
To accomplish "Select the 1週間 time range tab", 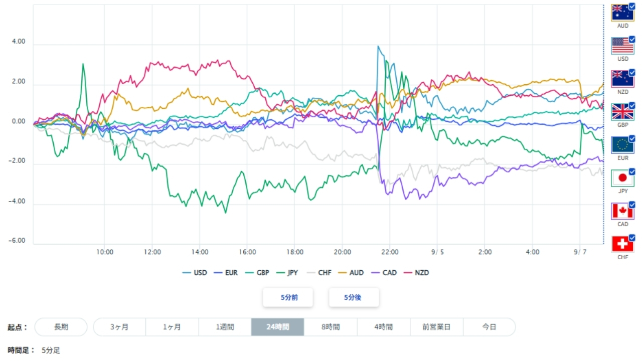I will [x=225, y=327].
